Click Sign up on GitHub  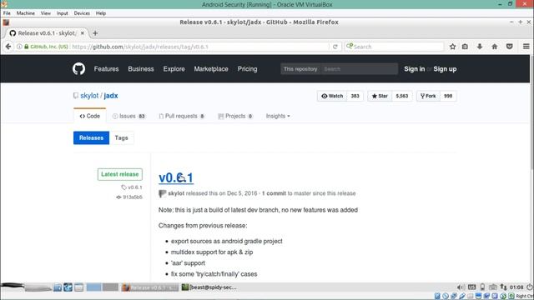(x=445, y=68)
